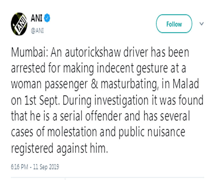Viewport: 217px width, 180px height.
Task: Click the blue verified badge
Action: 47,18
